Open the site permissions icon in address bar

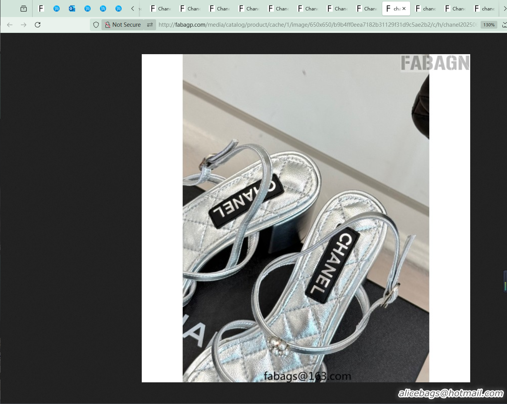(x=150, y=25)
